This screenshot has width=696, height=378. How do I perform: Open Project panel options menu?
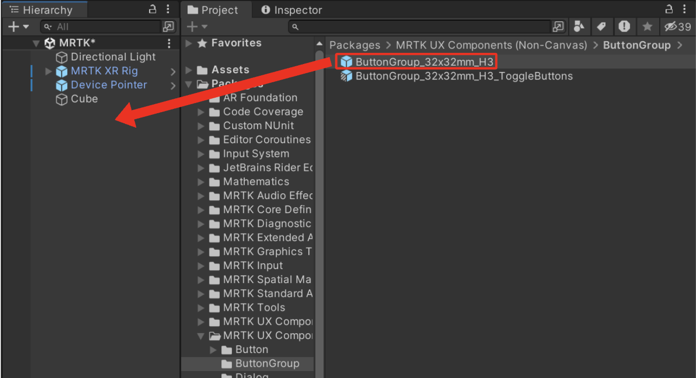click(685, 9)
